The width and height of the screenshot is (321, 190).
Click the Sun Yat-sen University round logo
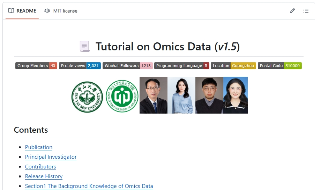87,97
